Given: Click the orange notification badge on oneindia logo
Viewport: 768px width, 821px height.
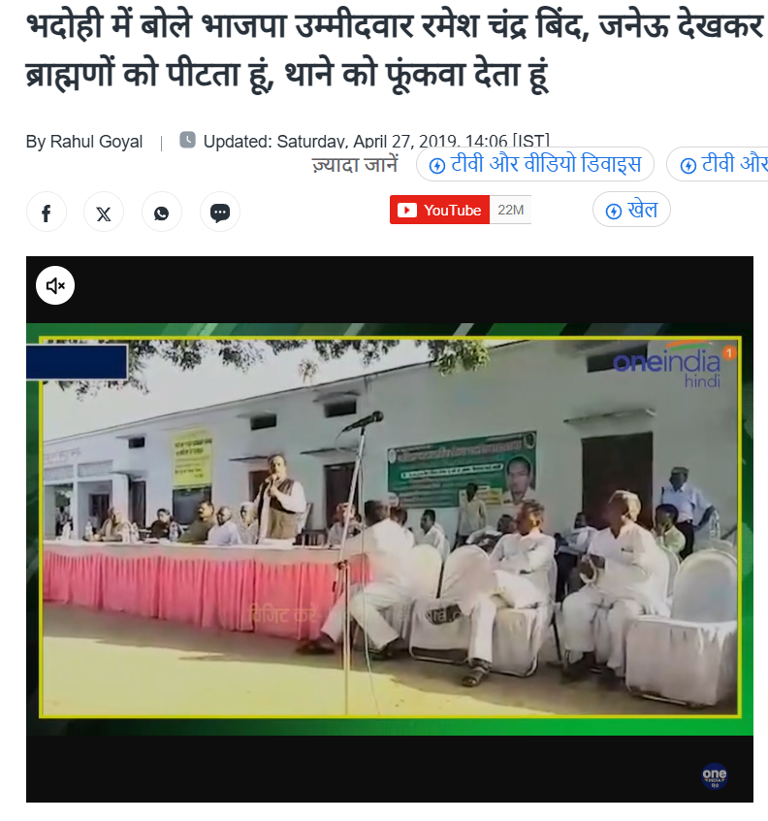Looking at the screenshot, I should click(729, 353).
